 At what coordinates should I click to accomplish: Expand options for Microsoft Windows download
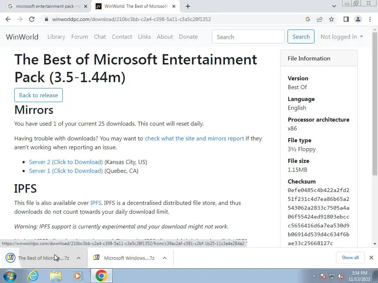(165, 258)
